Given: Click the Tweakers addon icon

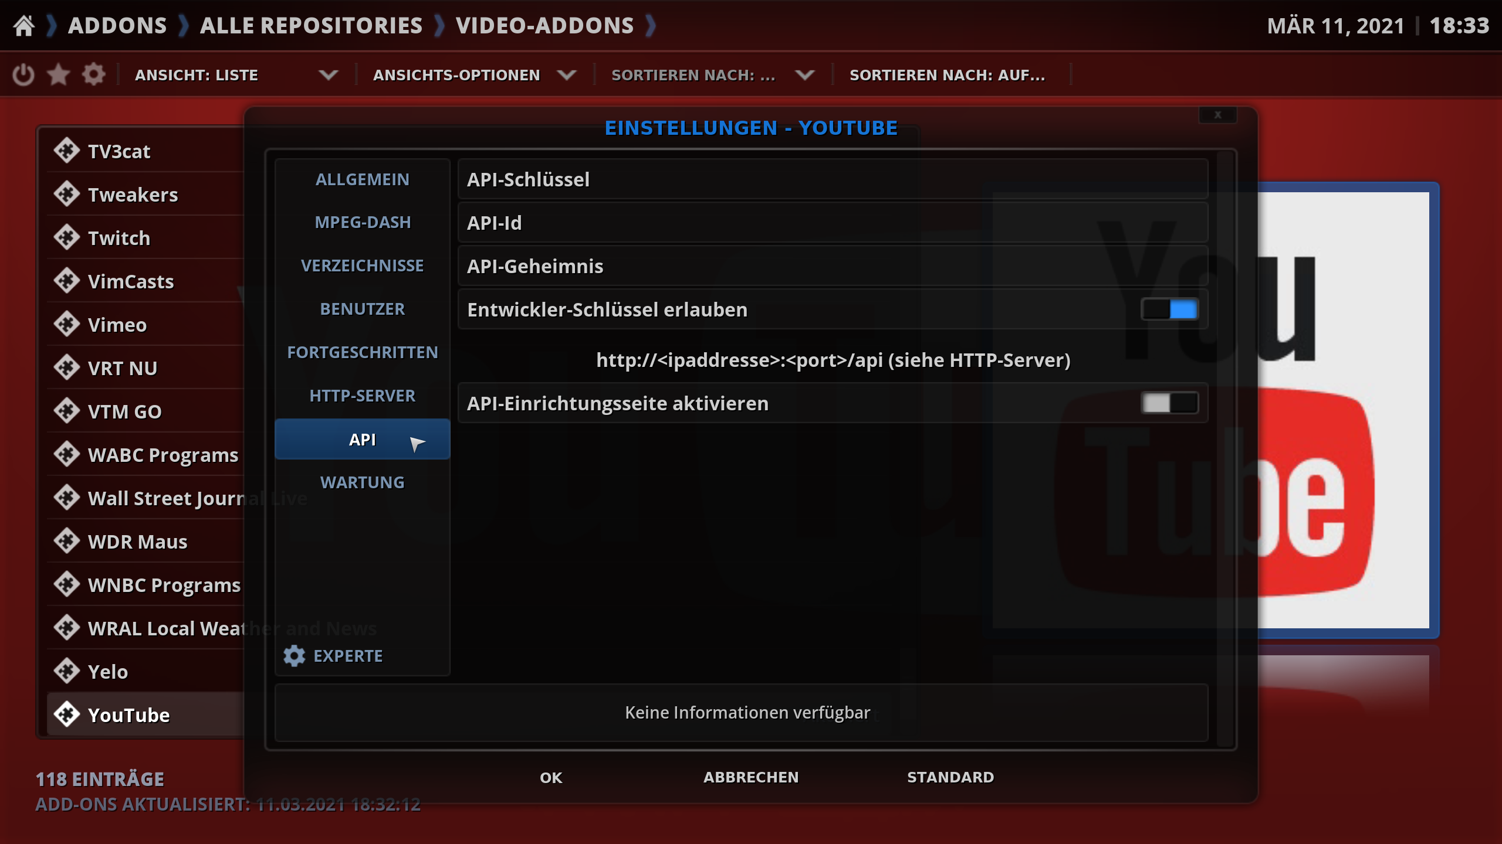Looking at the screenshot, I should tap(67, 194).
